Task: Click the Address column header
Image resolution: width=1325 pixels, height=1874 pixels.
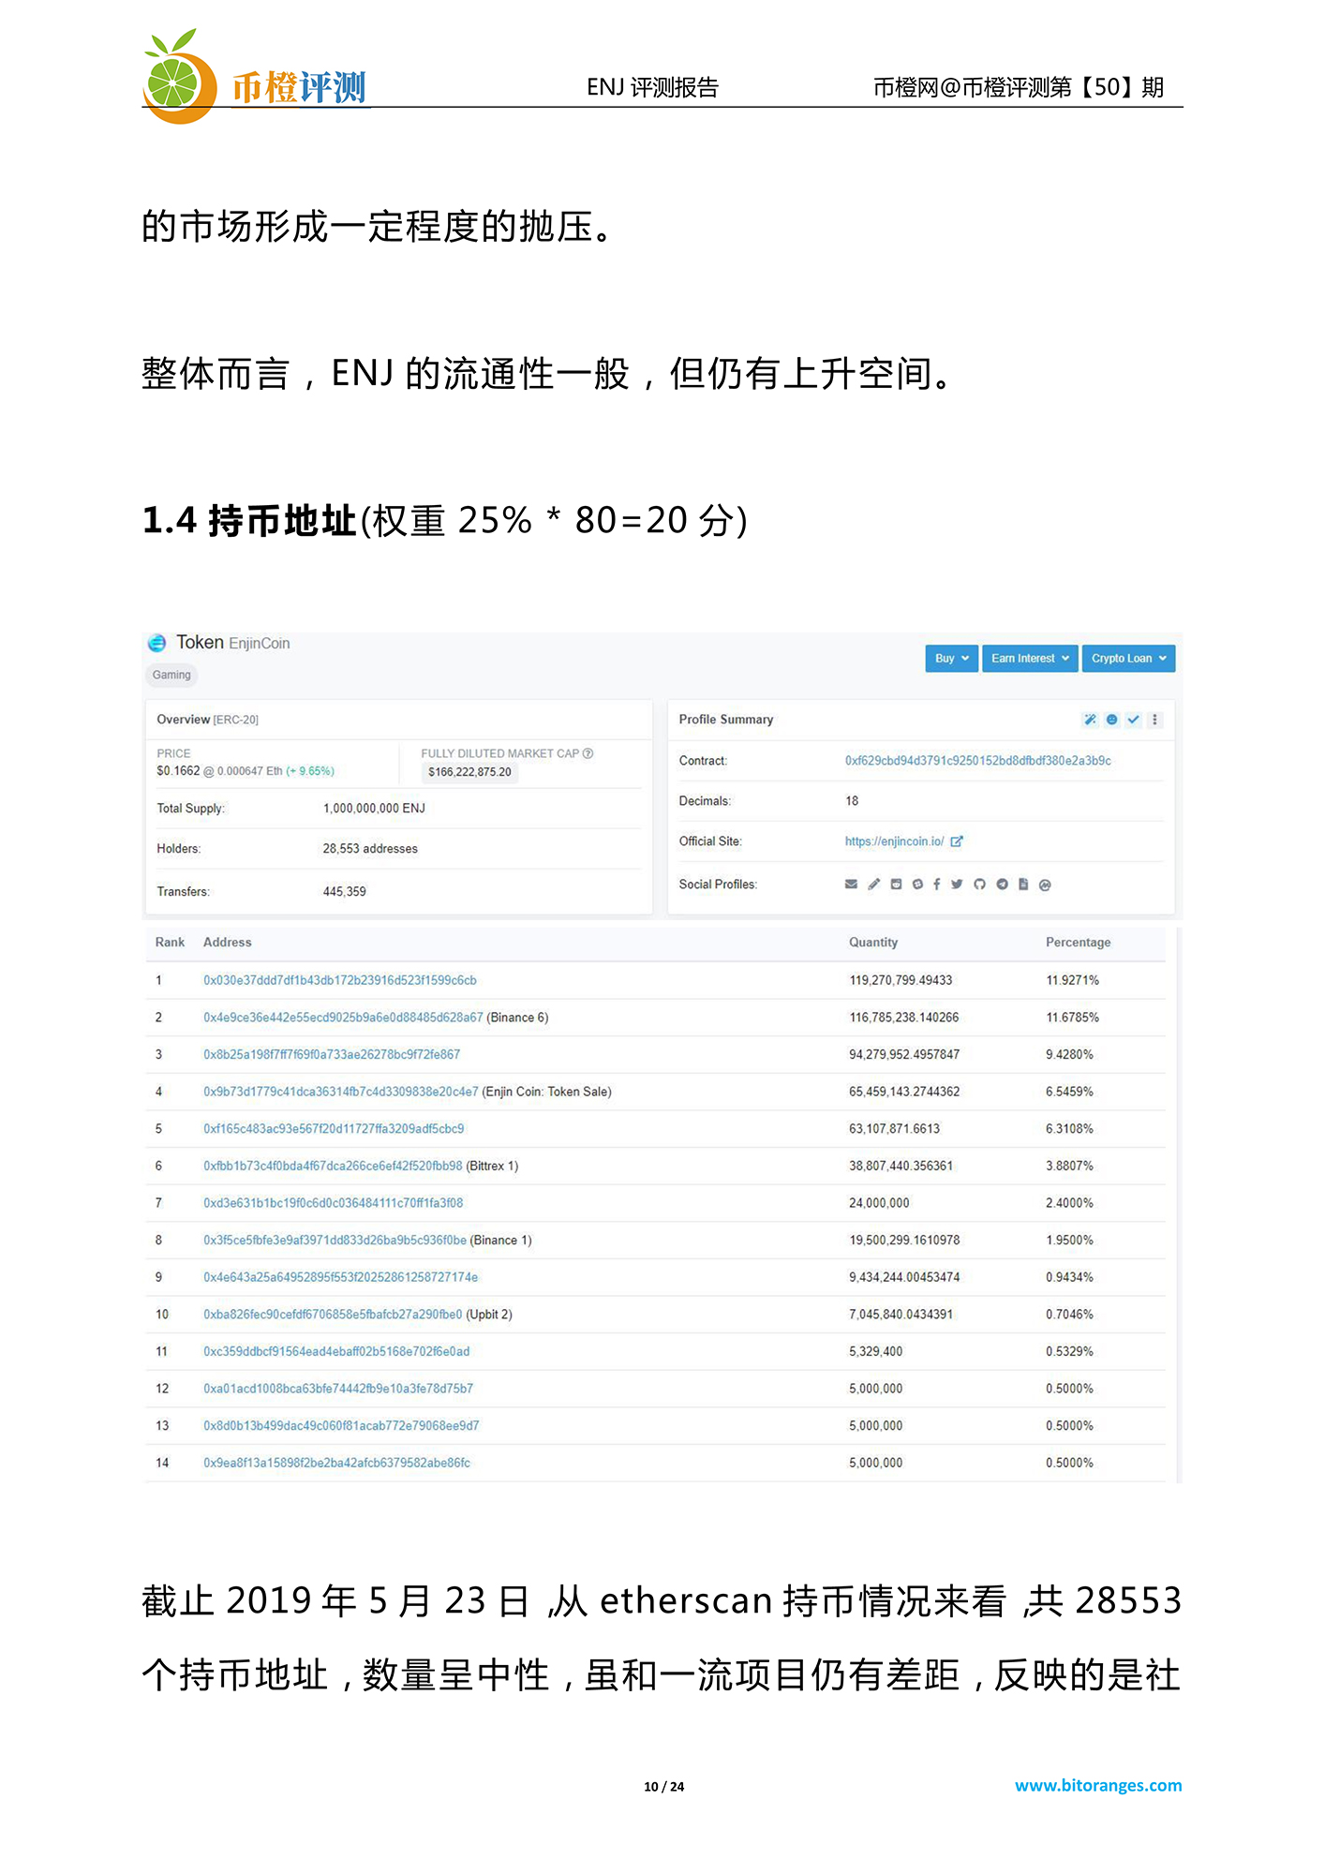Action: 227,943
